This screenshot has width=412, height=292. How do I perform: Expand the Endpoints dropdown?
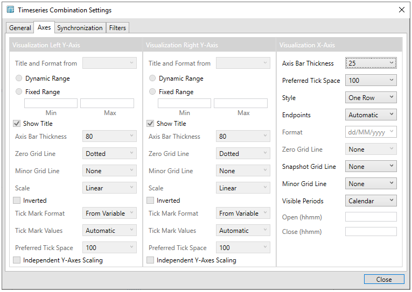(x=371, y=115)
